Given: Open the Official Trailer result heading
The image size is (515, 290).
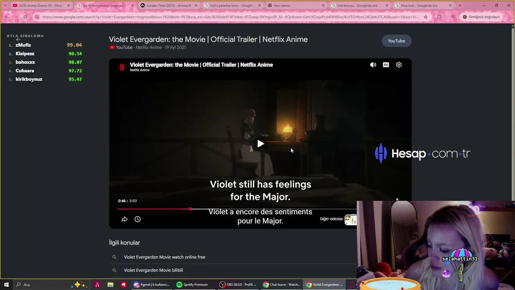Looking at the screenshot, I should coord(208,39).
